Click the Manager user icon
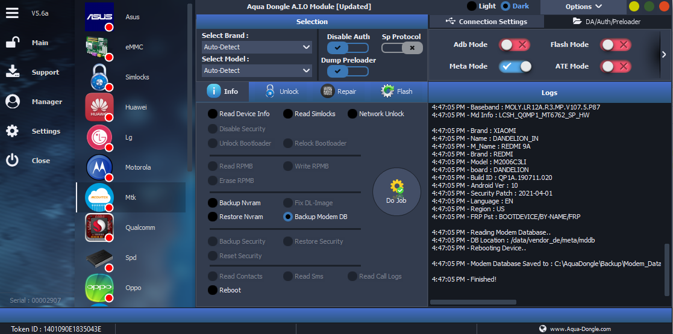This screenshot has height=334, width=673. click(x=12, y=102)
